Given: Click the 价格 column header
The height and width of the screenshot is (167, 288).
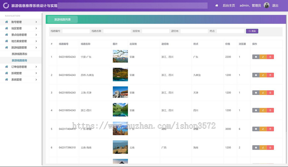Looking at the screenshot, I should point(228,44).
